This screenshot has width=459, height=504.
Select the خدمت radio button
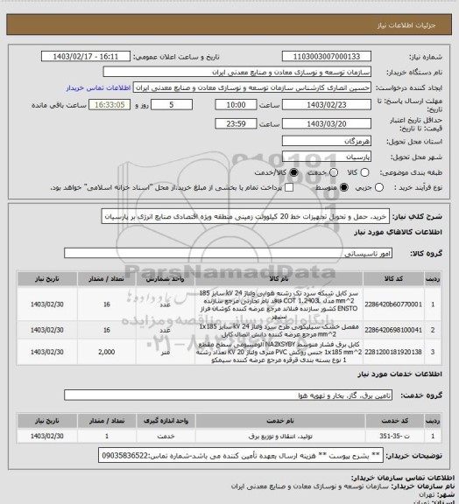[x=334, y=172]
